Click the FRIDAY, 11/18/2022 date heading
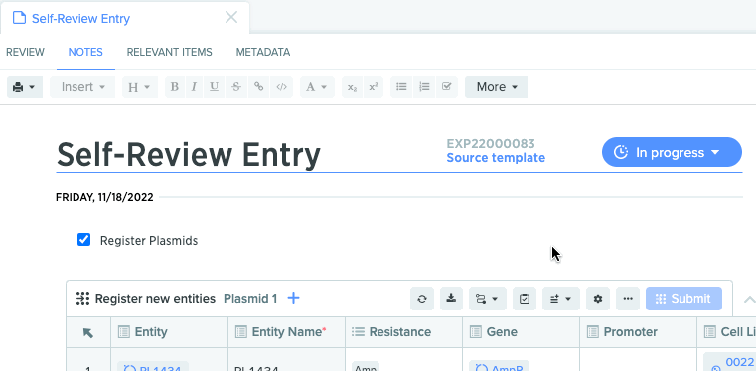 104,197
